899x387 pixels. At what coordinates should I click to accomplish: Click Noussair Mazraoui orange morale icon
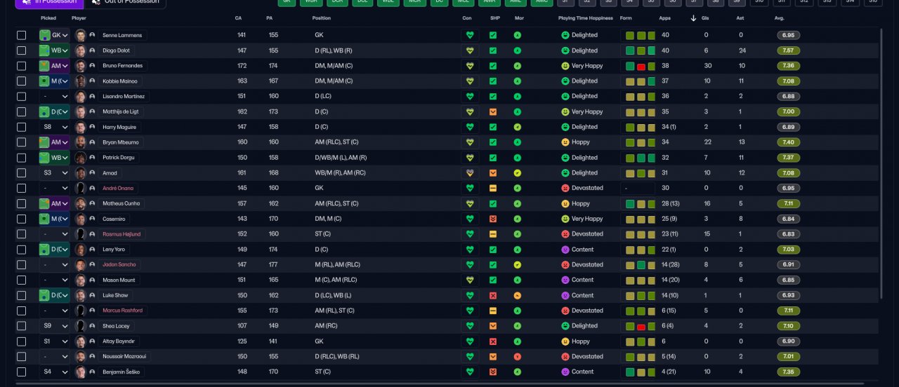pyautogui.click(x=518, y=356)
